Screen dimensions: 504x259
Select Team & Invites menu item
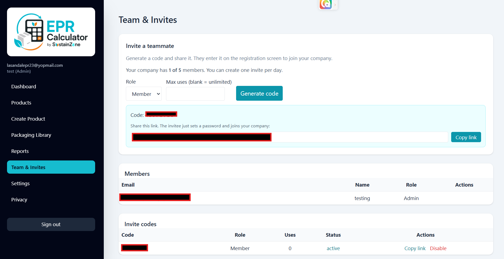pos(51,167)
